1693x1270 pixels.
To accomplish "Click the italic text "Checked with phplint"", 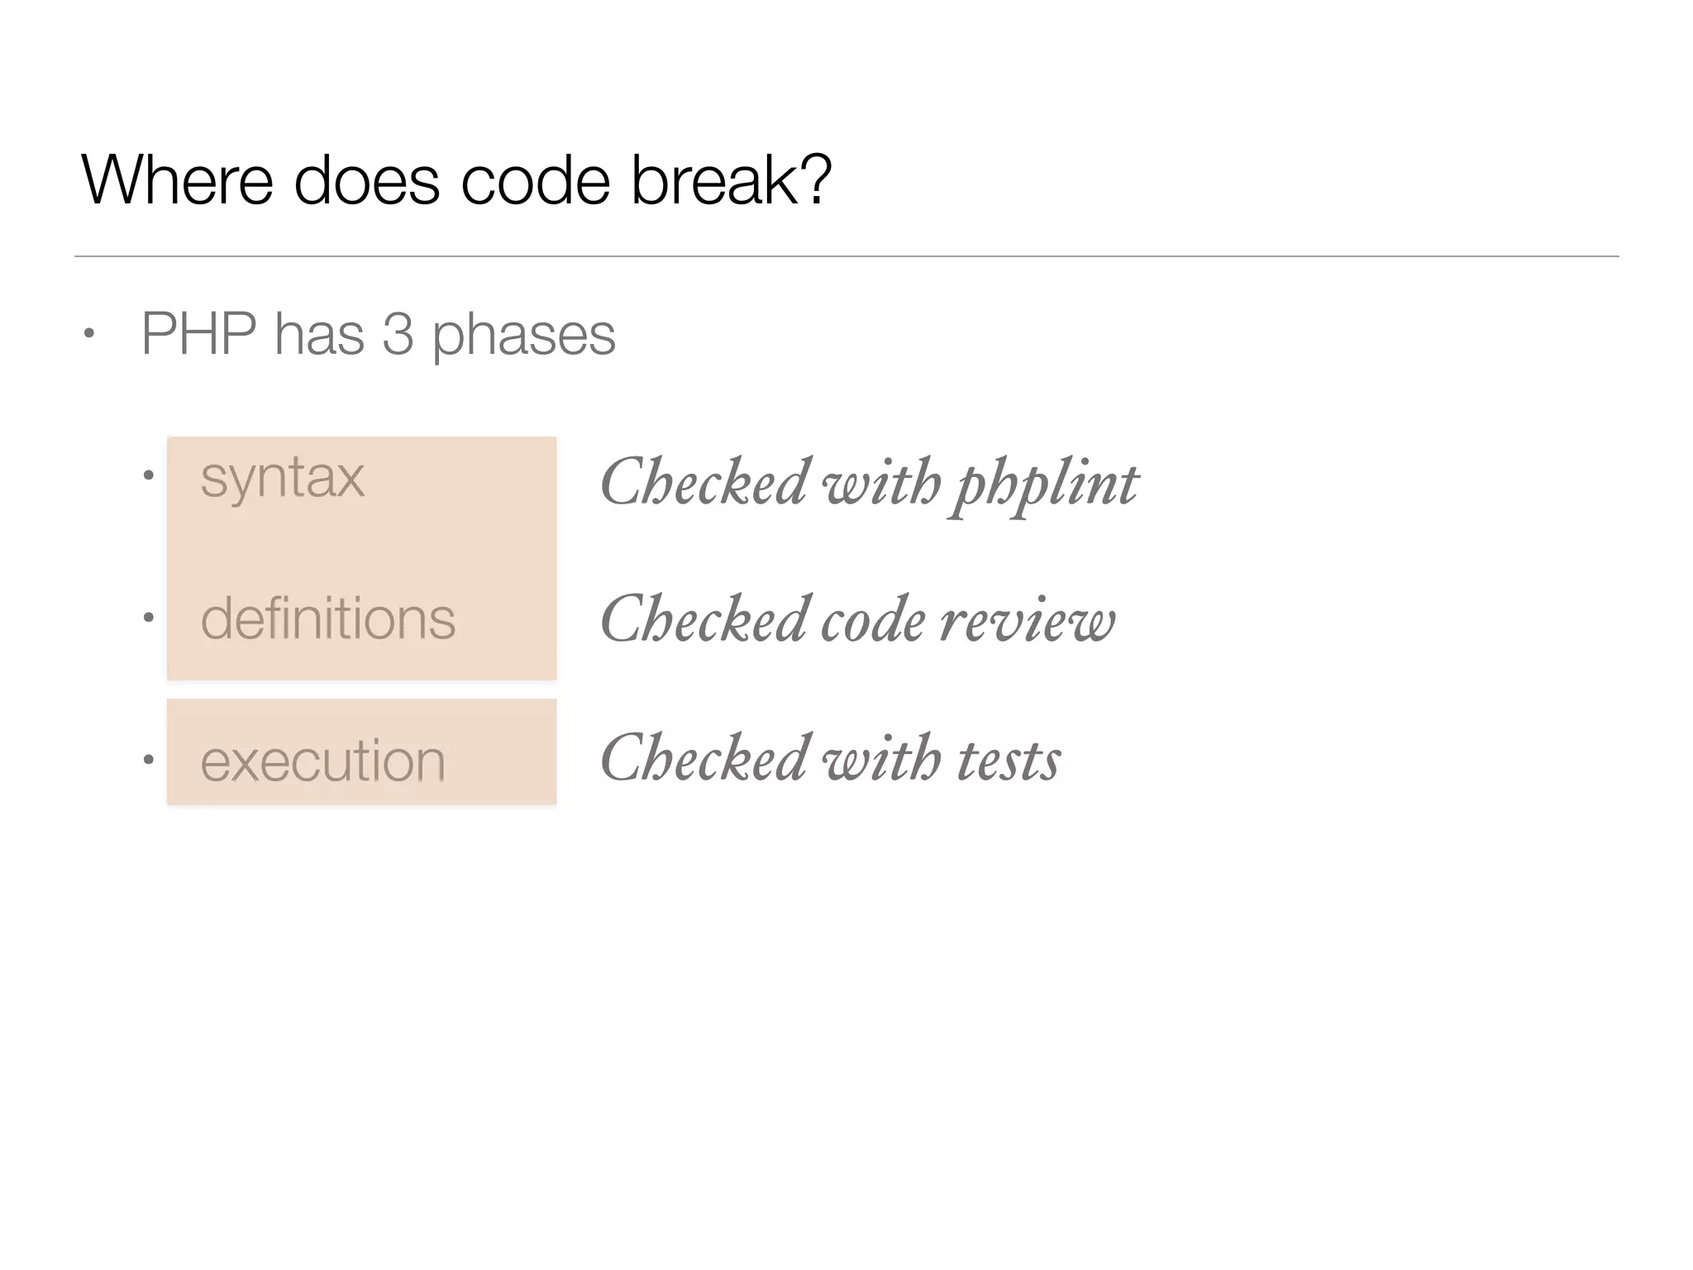I will [x=869, y=483].
